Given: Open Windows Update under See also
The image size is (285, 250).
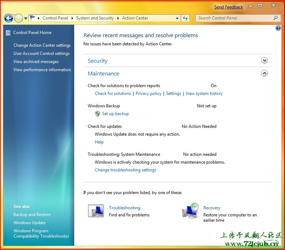Looking at the screenshot, I should pos(29,223).
